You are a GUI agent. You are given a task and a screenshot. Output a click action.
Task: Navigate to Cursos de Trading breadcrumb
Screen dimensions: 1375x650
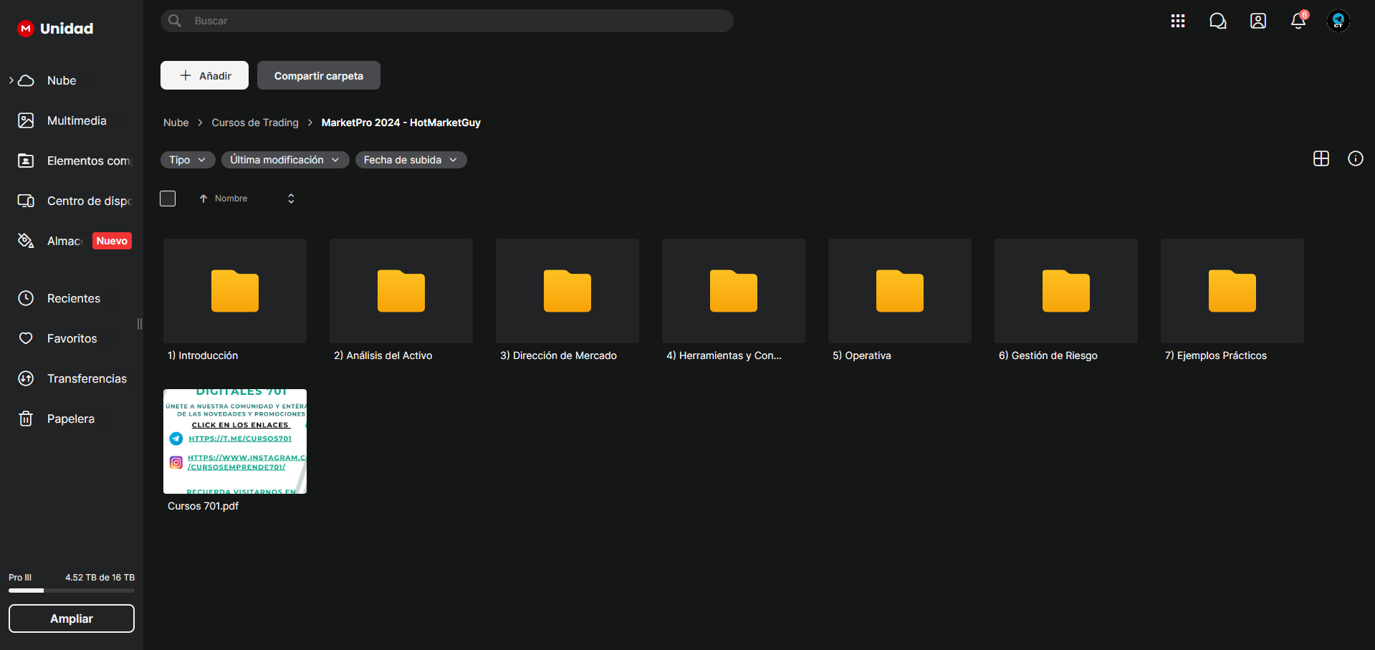click(x=255, y=123)
